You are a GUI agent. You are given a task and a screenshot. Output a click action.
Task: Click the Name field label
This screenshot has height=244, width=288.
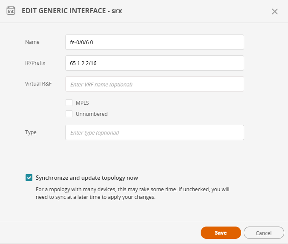point(32,42)
